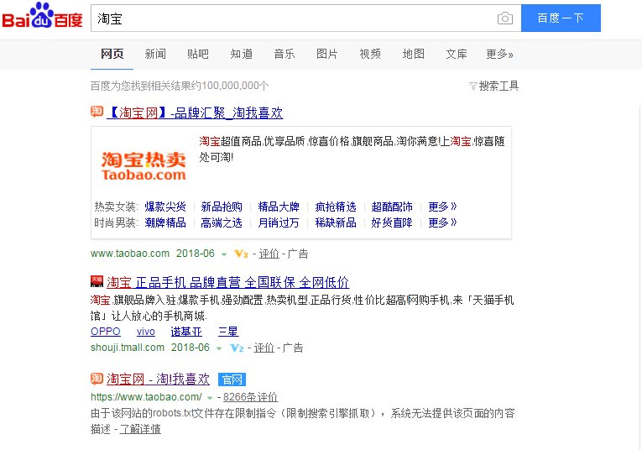Click the www.taobao.com green URL

point(130,254)
